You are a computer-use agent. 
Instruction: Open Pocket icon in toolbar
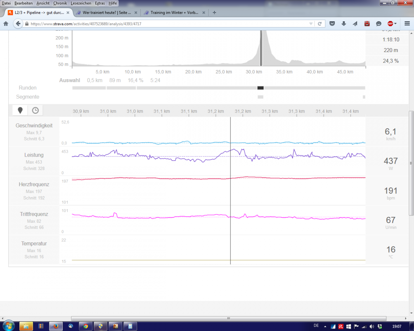tap(332, 24)
